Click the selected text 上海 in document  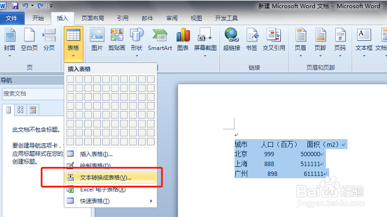241,164
